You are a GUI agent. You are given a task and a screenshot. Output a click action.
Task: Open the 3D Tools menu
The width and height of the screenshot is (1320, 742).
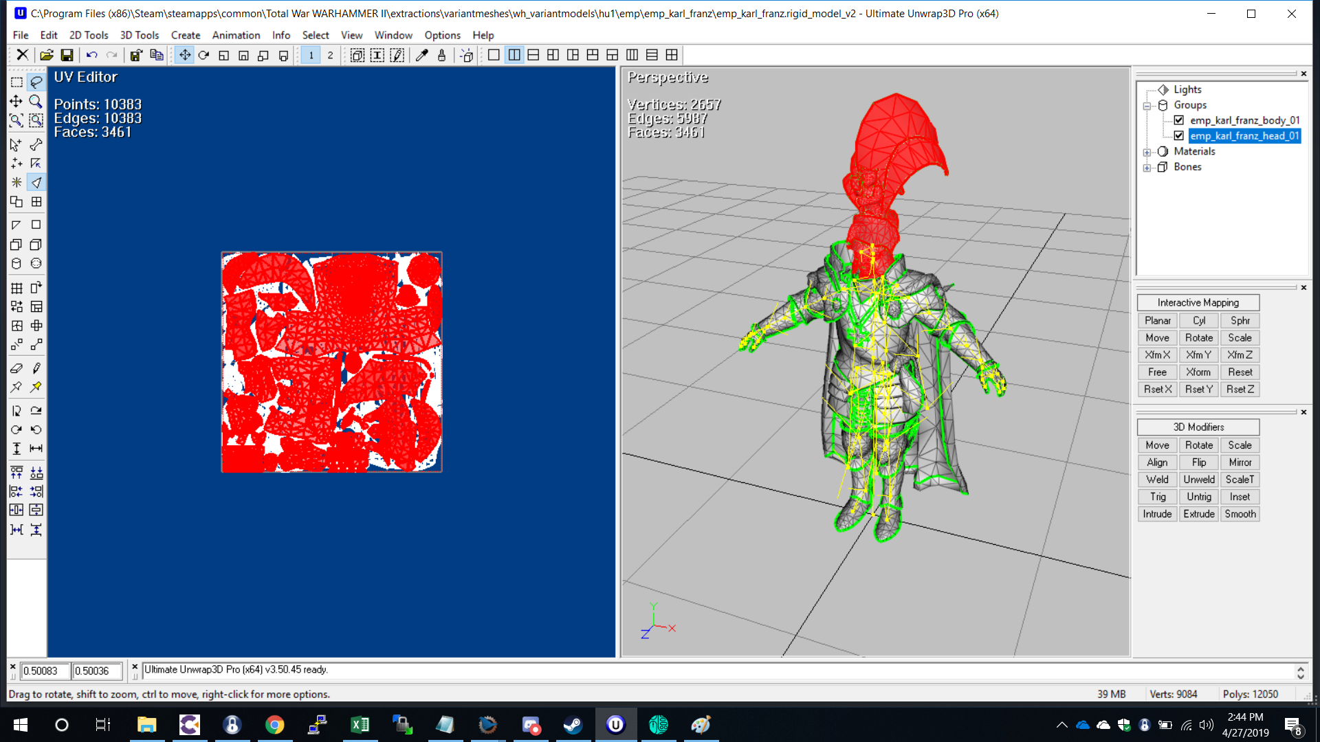[x=139, y=35]
